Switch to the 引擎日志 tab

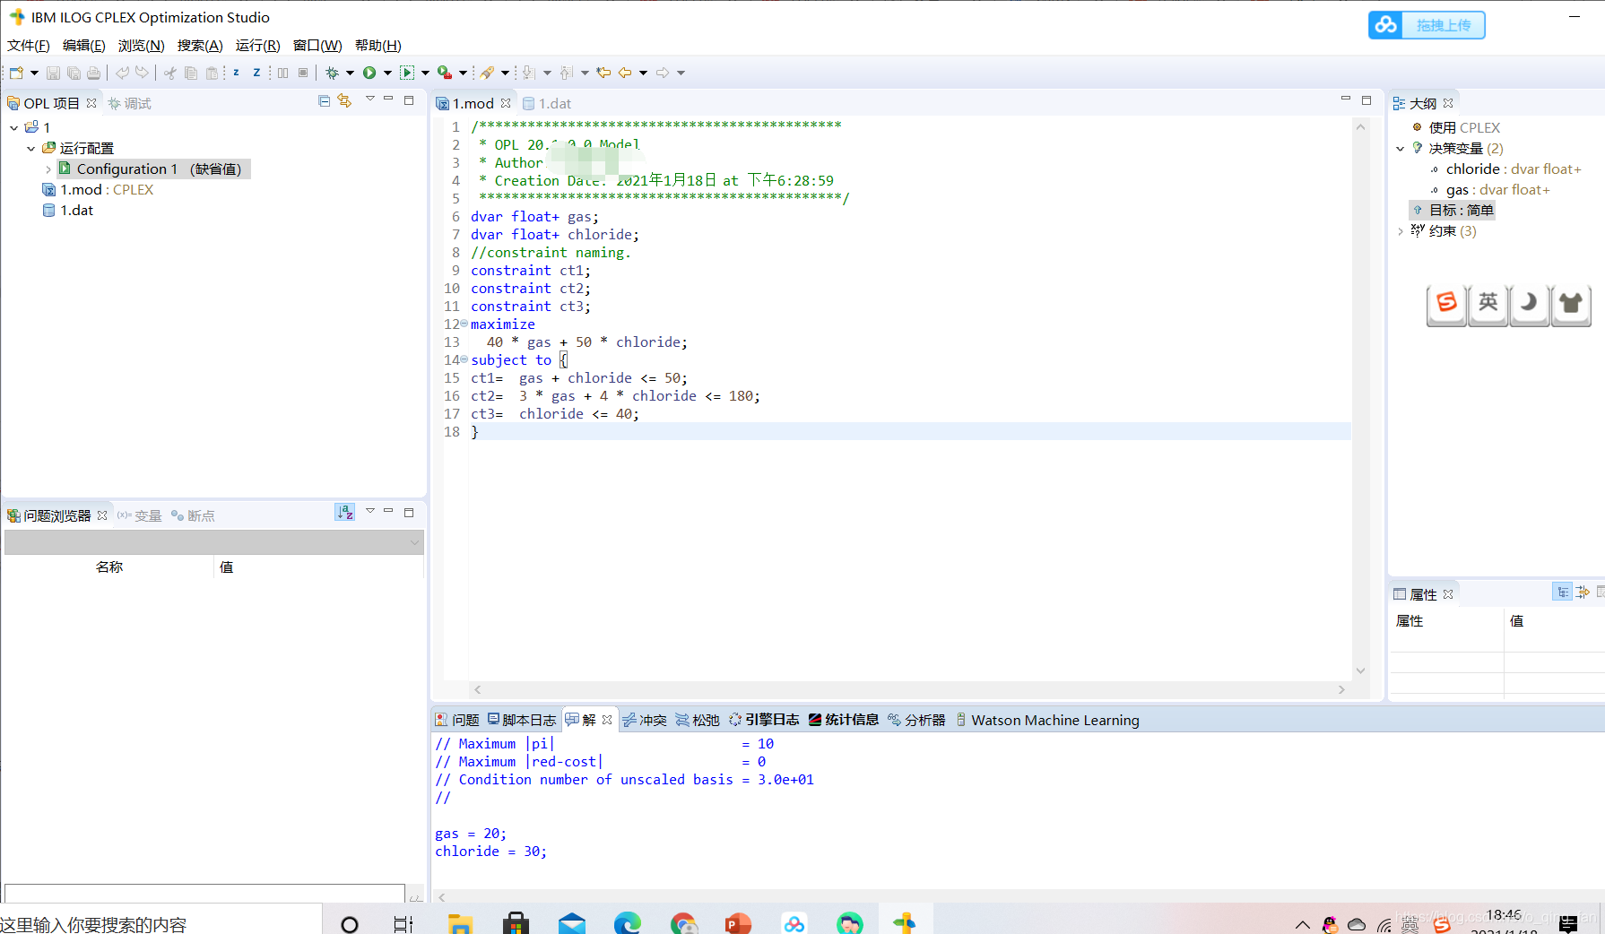click(763, 720)
